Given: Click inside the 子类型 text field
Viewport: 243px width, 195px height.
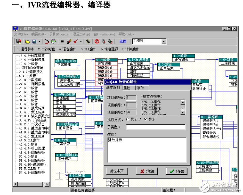Looking at the screenshot, I should (155, 127).
